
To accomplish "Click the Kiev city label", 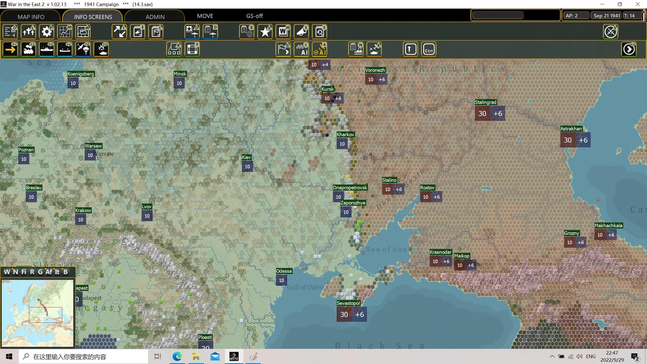I will pyautogui.click(x=246, y=157).
